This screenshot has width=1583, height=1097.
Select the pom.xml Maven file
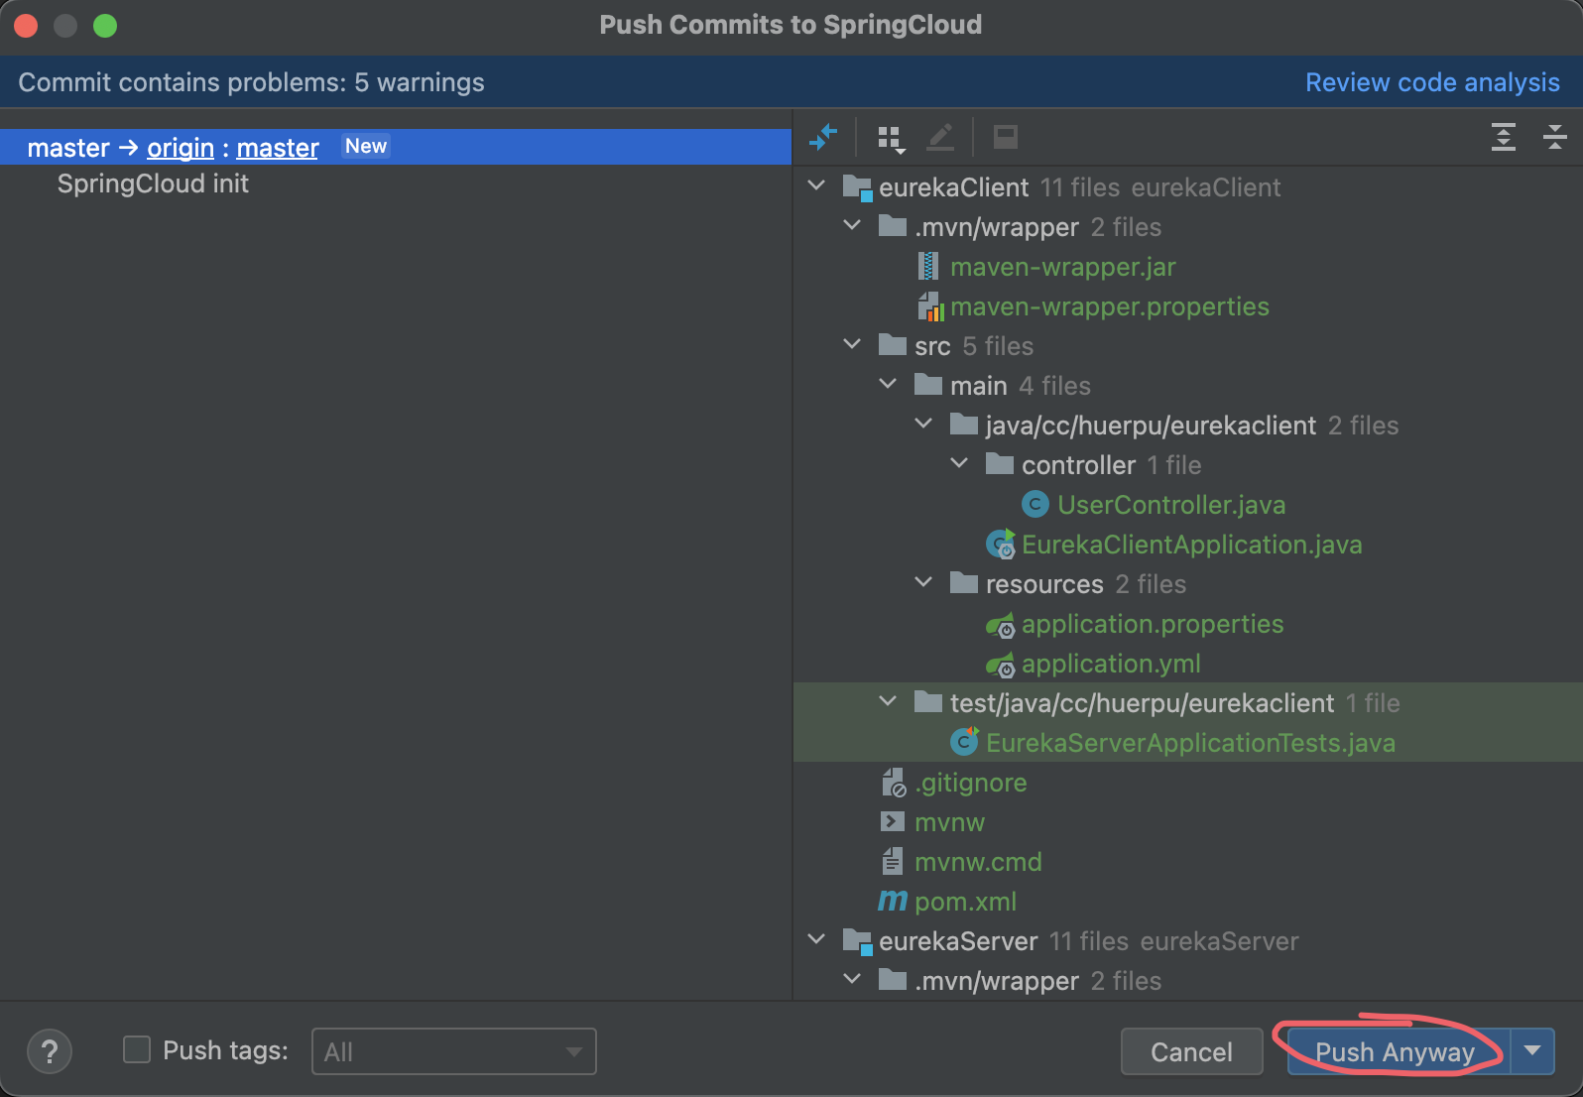964,902
